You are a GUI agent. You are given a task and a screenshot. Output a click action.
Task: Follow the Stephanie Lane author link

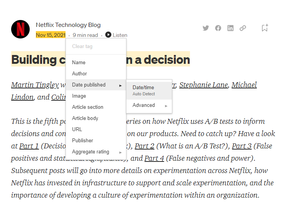[203, 85]
